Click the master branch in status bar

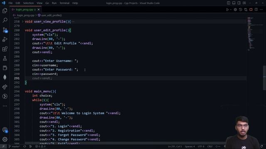pyautogui.click(x=14, y=147)
